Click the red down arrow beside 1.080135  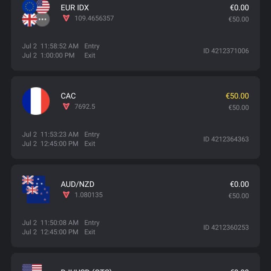pyautogui.click(x=66, y=194)
